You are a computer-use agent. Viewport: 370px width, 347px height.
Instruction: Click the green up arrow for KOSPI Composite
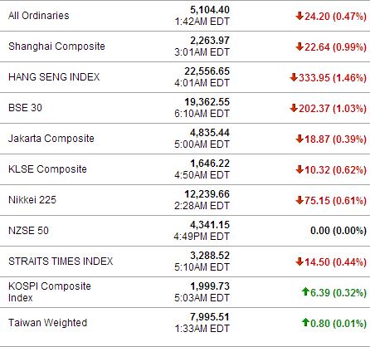click(305, 291)
